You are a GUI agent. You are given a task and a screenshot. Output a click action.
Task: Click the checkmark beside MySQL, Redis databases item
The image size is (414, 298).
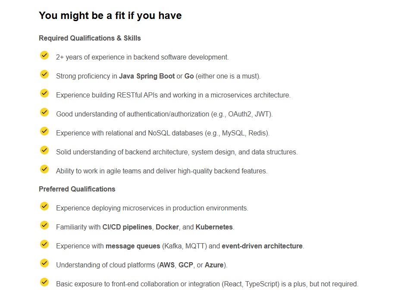coord(44,132)
